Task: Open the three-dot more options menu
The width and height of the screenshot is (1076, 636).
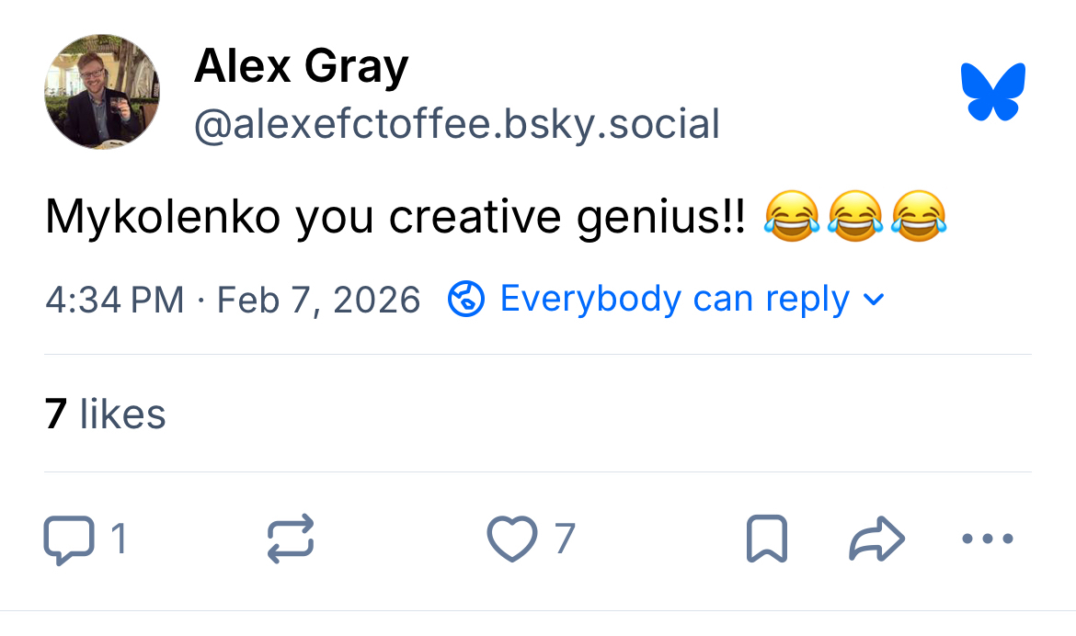Action: click(x=988, y=539)
